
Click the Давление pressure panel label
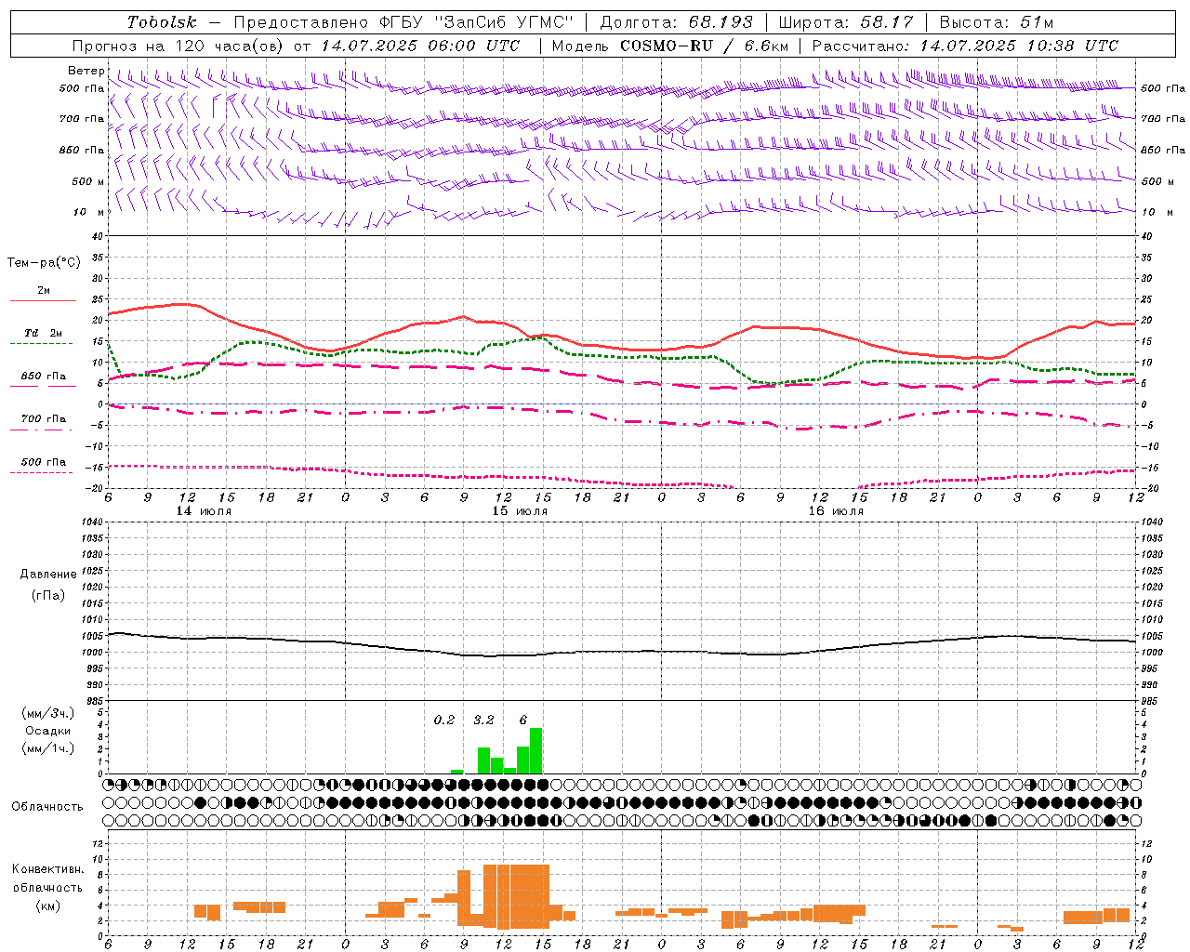coord(48,575)
